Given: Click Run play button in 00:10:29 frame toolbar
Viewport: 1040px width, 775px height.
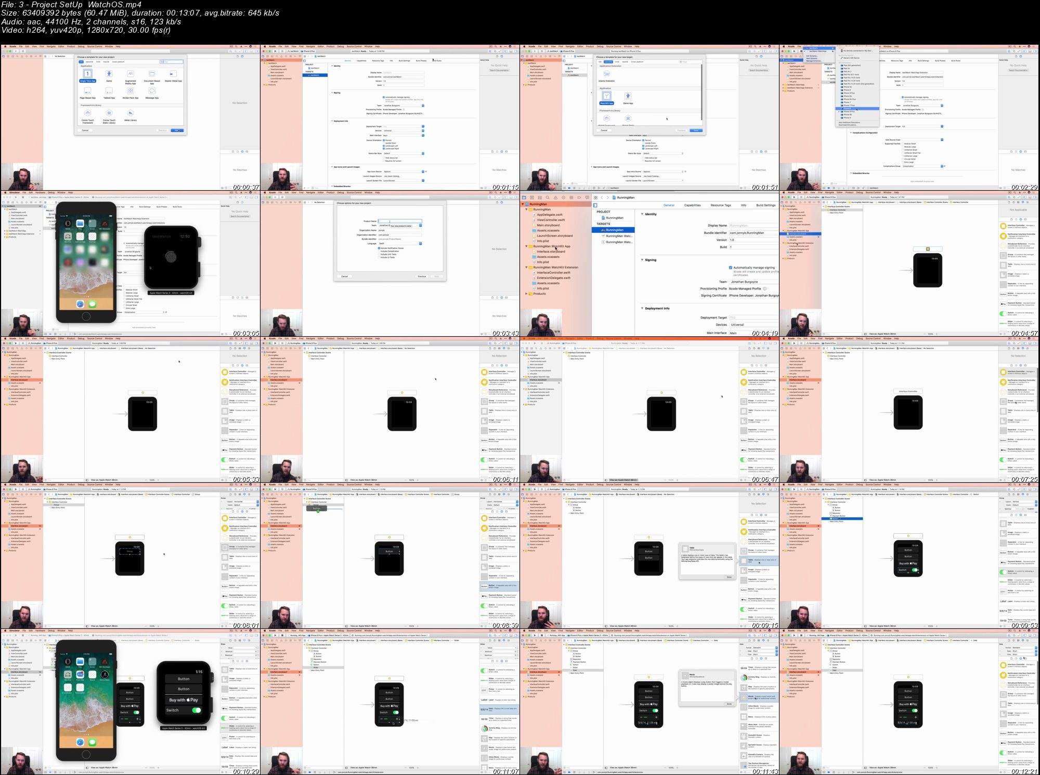Looking at the screenshot, I should pos(16,635).
